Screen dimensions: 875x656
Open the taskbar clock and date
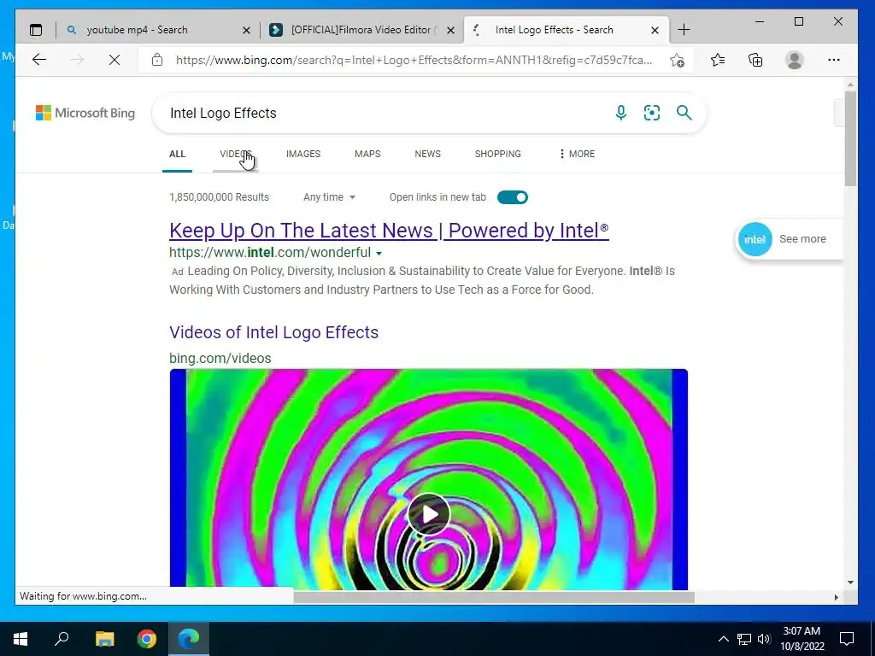click(802, 639)
